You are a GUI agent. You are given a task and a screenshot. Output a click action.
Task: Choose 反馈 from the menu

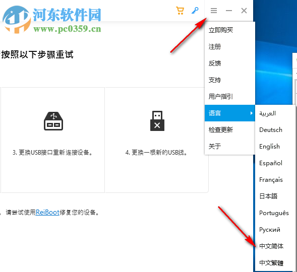click(230, 63)
